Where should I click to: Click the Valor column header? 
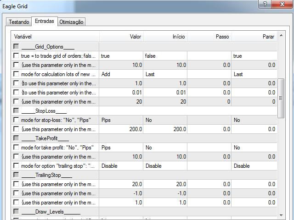point(121,37)
